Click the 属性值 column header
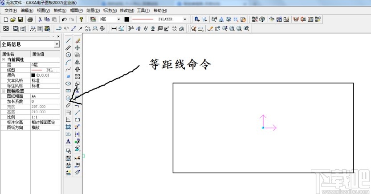The width and height of the screenshot is (371, 194). [45, 54]
